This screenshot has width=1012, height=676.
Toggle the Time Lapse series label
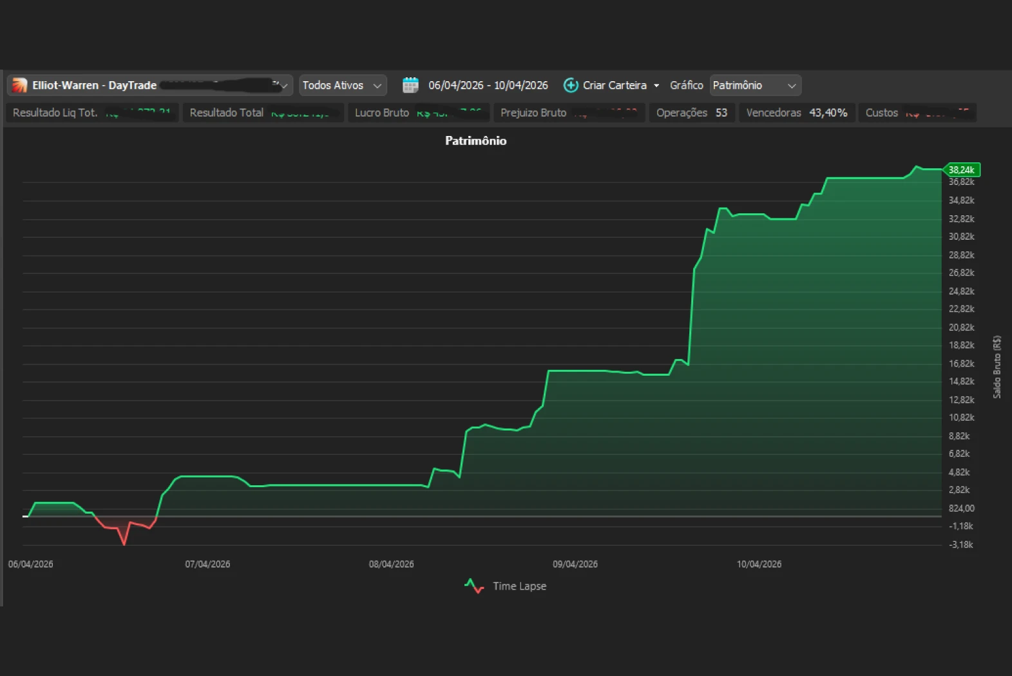tap(519, 586)
